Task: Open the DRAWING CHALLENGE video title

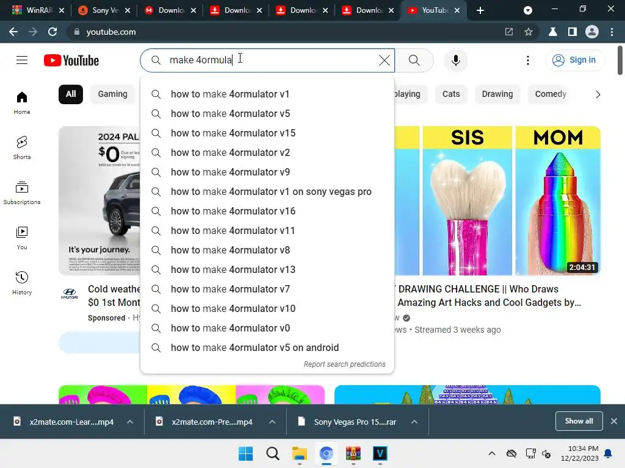Action: (x=489, y=296)
